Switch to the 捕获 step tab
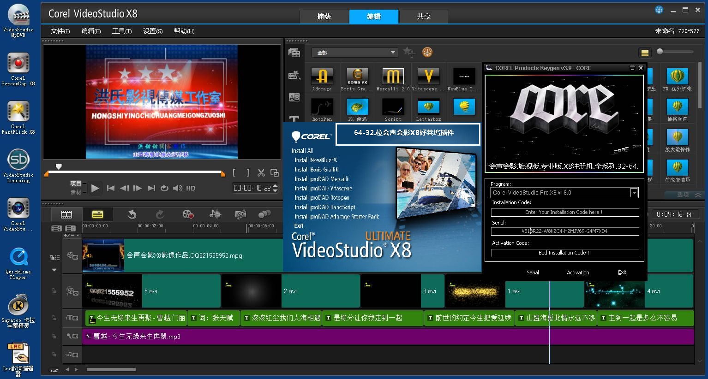 [x=324, y=16]
